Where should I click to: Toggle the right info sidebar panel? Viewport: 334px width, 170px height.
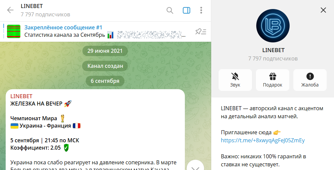pyautogui.click(x=187, y=10)
